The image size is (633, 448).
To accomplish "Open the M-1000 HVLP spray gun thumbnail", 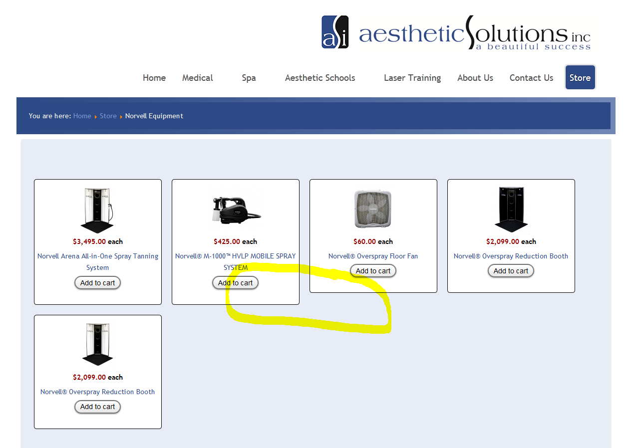I will point(236,210).
